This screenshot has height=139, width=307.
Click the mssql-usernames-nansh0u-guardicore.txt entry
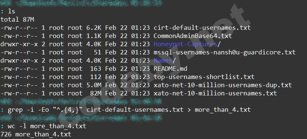(224, 52)
